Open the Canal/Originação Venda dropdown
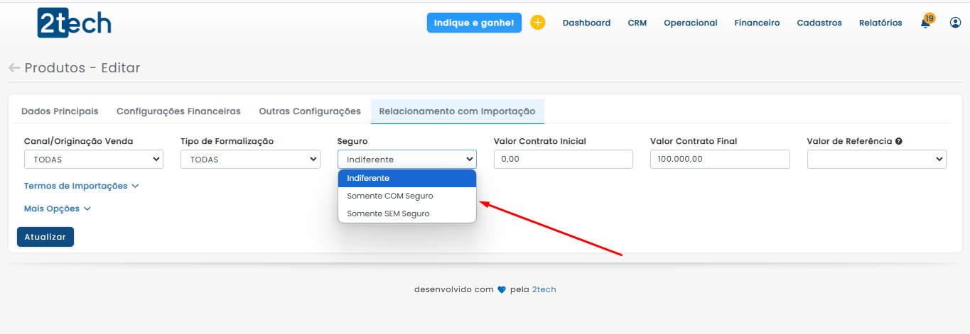 tap(94, 160)
